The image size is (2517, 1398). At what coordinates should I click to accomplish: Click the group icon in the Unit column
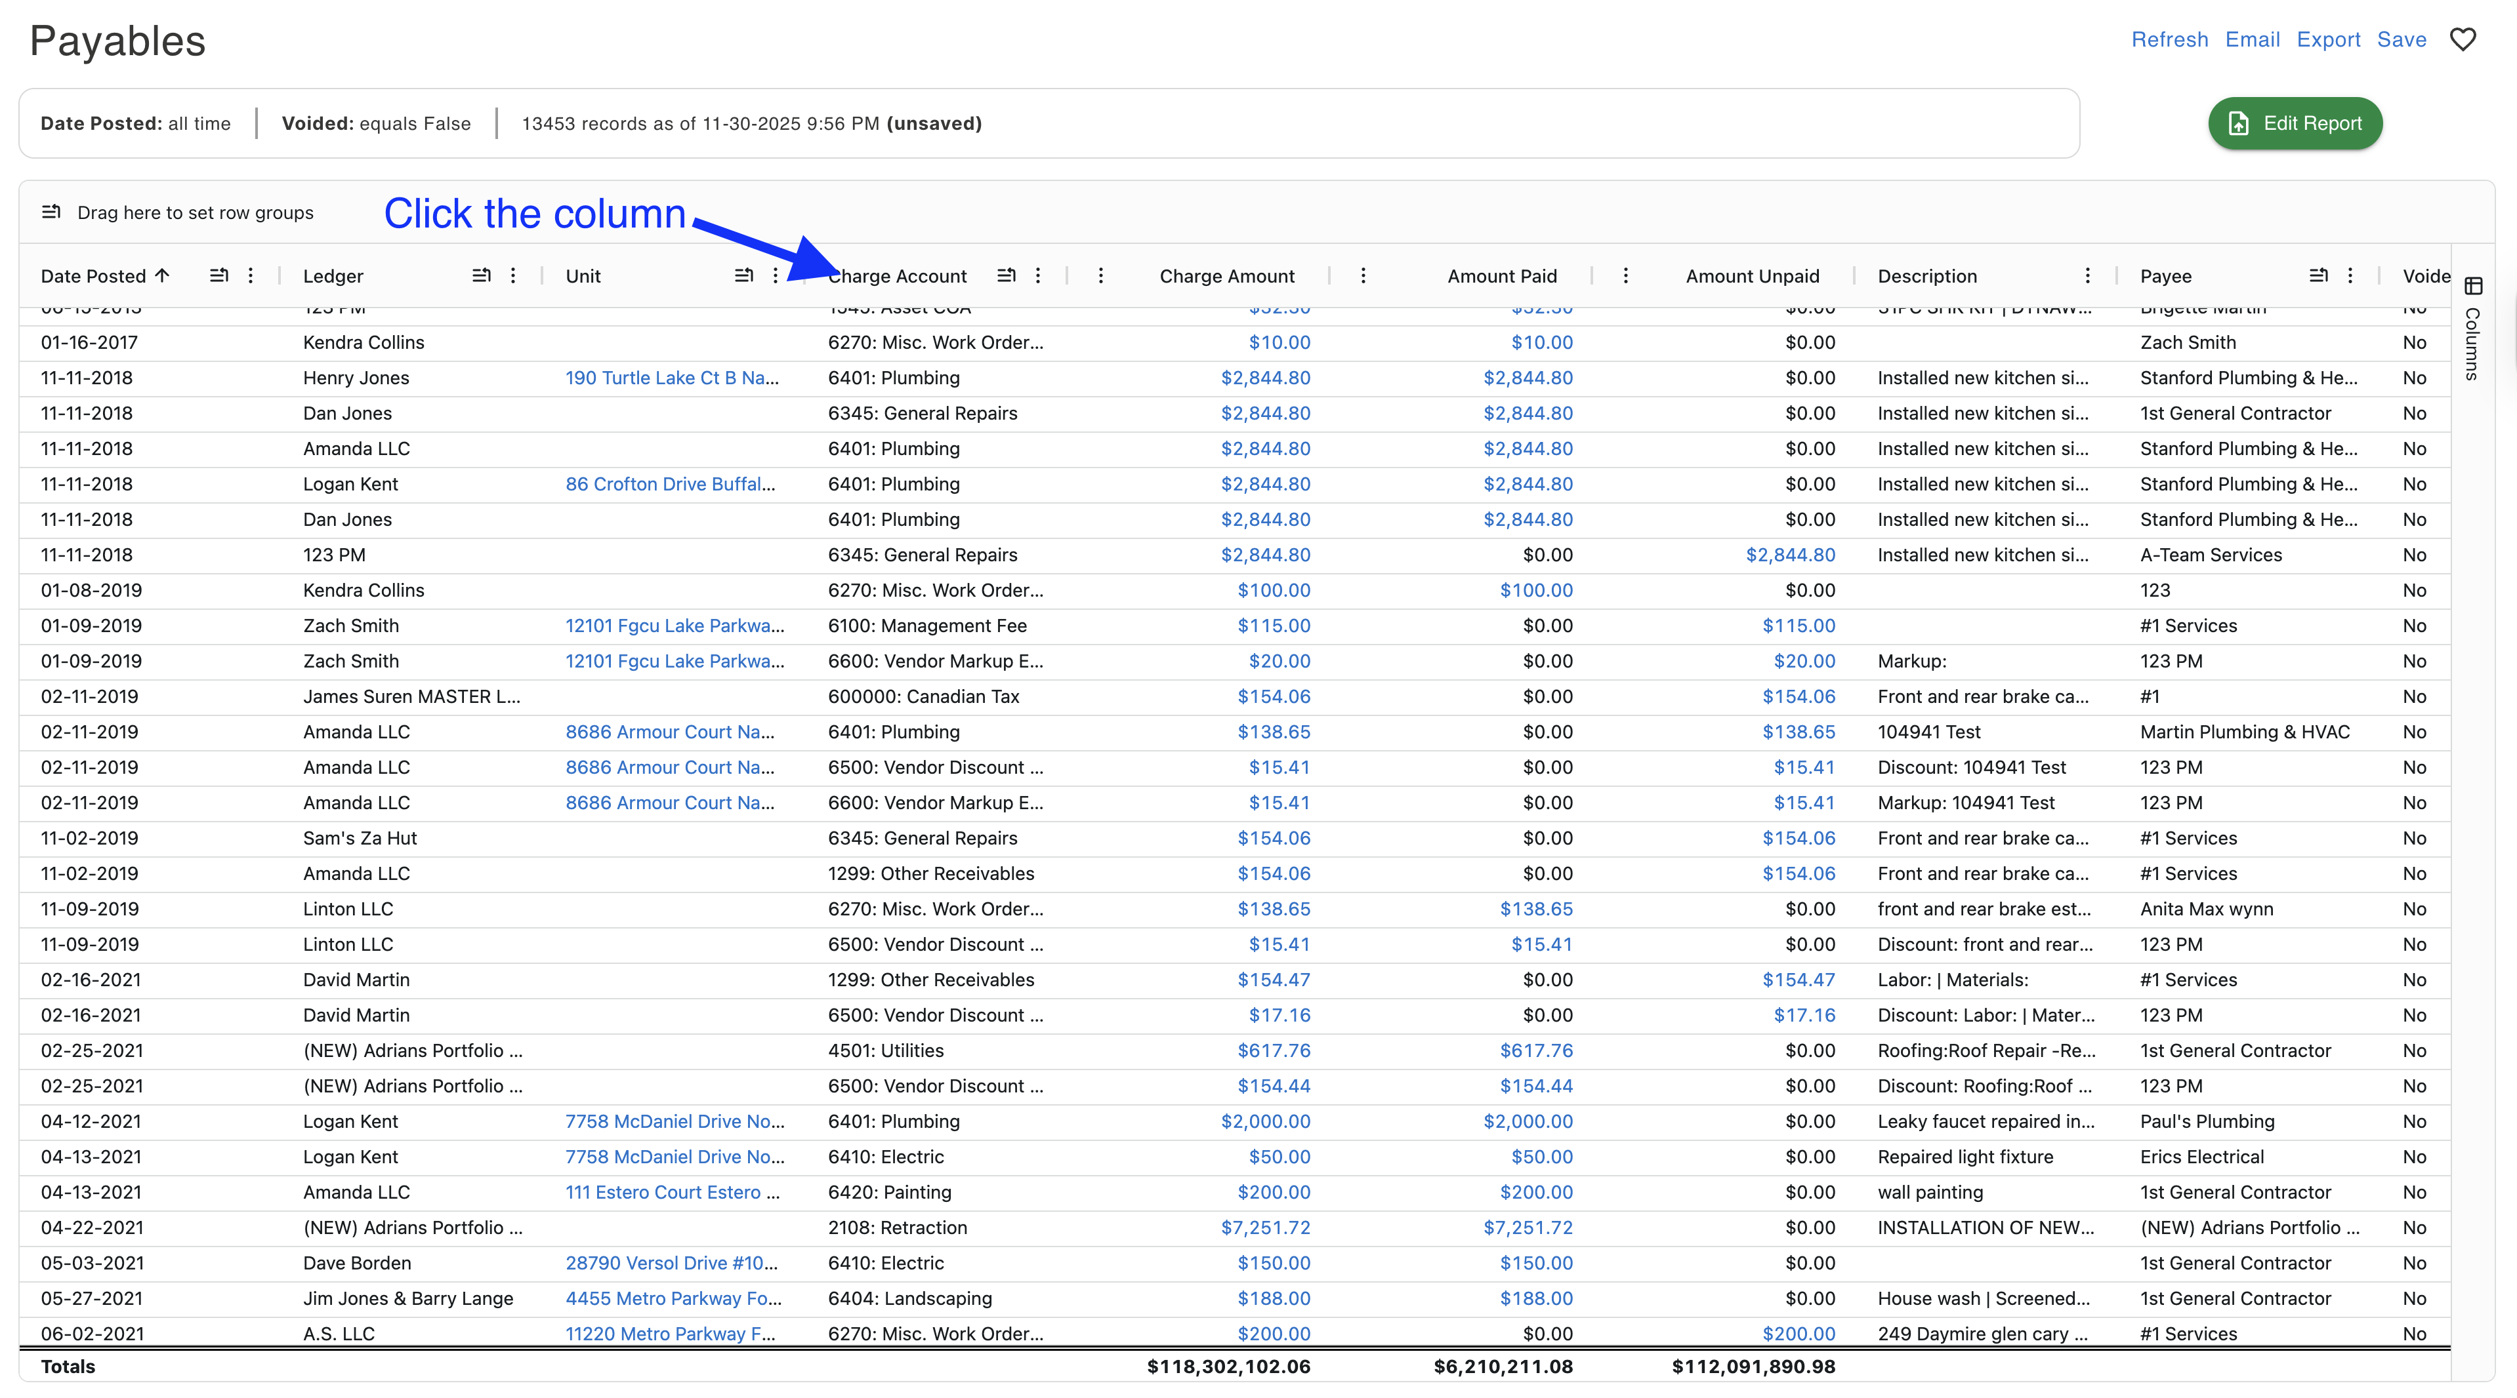[743, 275]
